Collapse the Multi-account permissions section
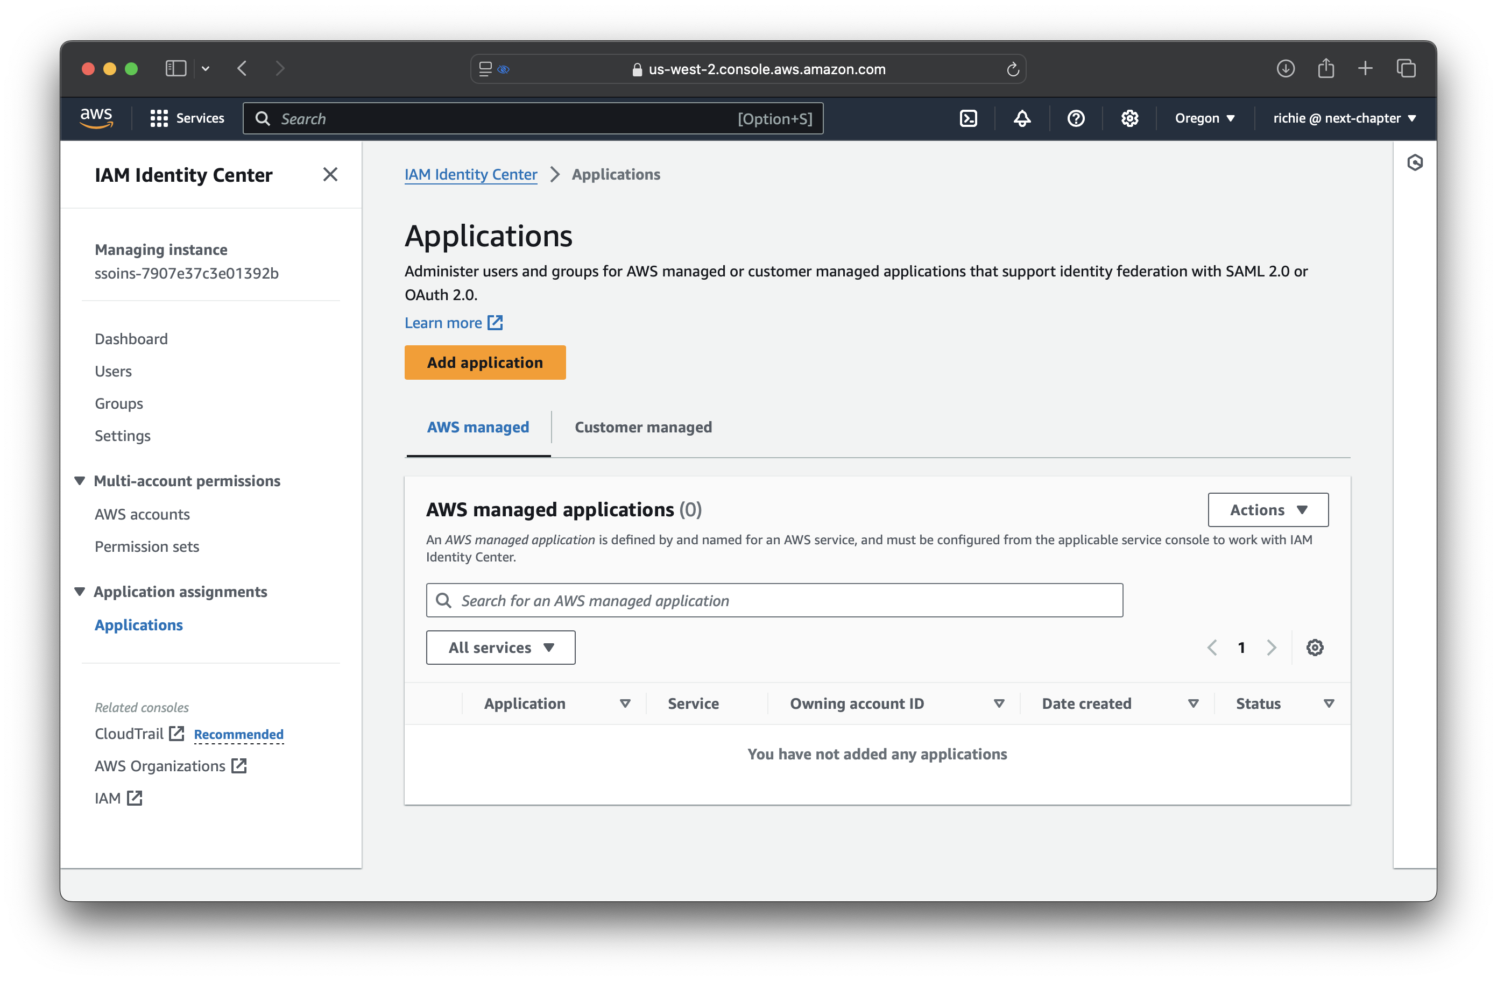 (x=79, y=480)
